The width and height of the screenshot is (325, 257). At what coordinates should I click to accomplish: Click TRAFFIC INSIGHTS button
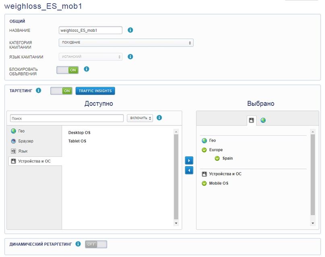click(x=95, y=91)
